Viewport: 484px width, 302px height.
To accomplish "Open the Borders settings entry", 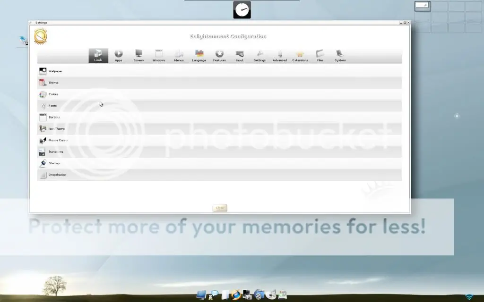I will (219, 117).
